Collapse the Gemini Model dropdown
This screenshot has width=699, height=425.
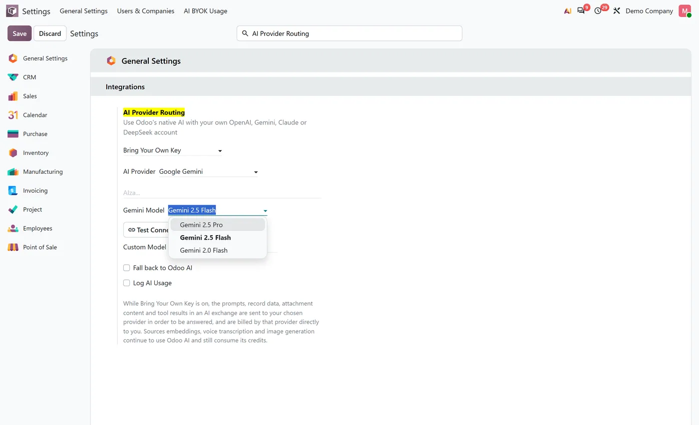tap(265, 211)
